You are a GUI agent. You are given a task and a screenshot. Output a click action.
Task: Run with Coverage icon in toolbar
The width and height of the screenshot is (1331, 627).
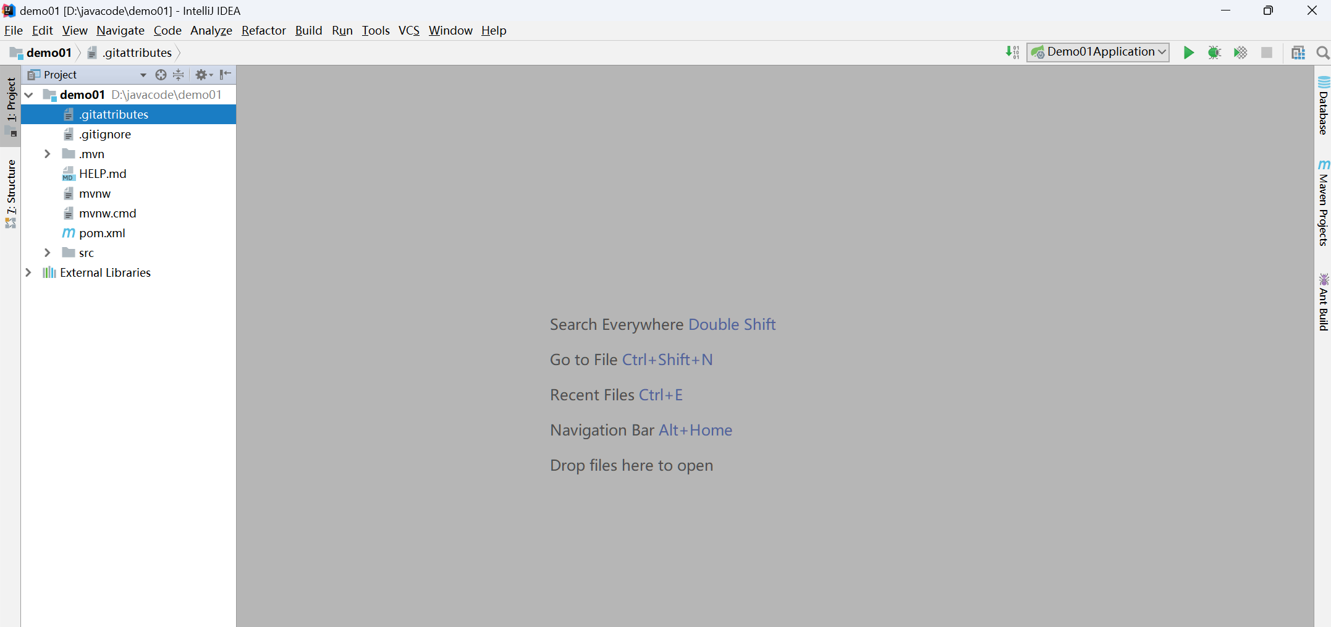[x=1240, y=53]
